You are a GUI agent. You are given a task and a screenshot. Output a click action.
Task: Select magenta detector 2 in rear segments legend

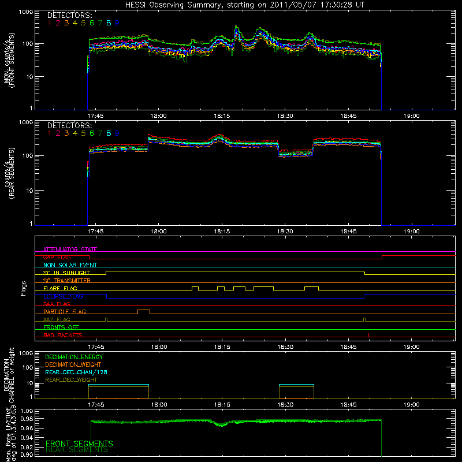tap(58, 133)
